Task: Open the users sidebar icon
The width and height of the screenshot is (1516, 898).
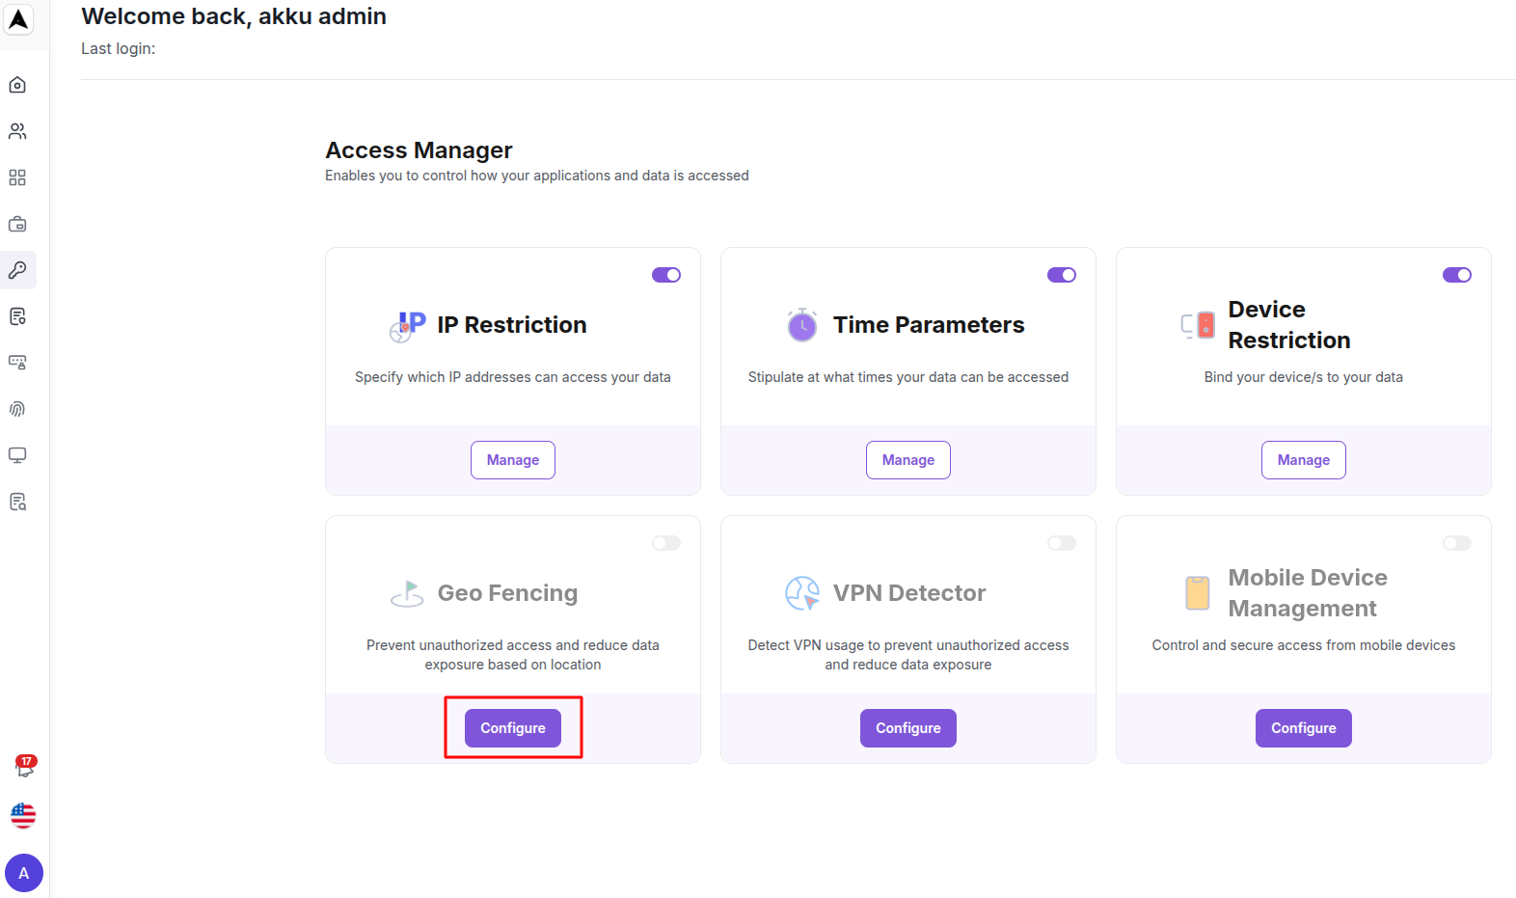Action: click(17, 131)
